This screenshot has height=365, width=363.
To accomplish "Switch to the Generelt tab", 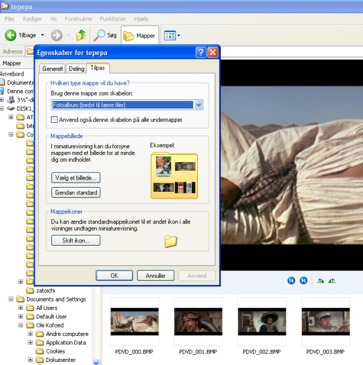I will pos(52,69).
